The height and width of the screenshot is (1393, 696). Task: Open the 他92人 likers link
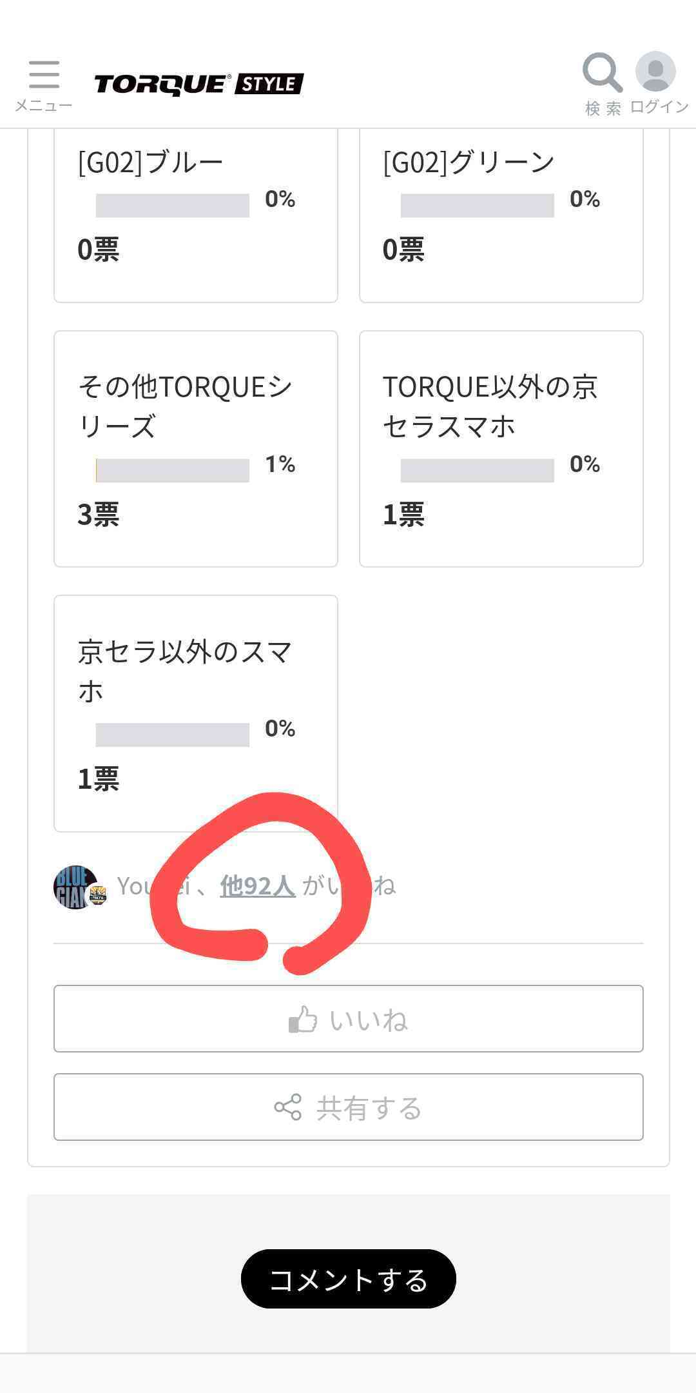258,886
